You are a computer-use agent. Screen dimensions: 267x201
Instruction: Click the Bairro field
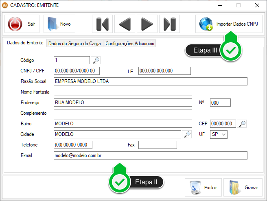pyautogui.click(x=123, y=124)
